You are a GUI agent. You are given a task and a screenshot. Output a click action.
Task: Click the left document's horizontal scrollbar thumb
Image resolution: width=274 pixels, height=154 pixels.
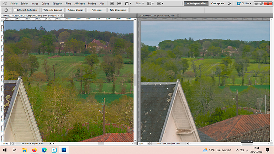point(101,144)
